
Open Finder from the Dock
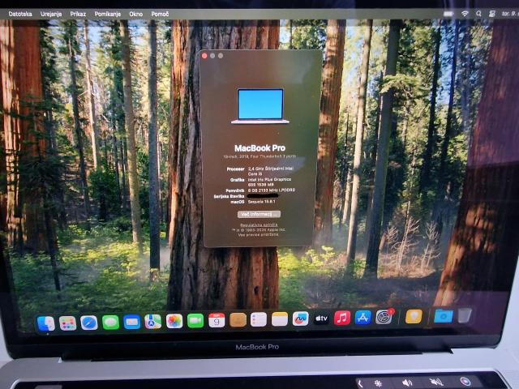(46, 323)
